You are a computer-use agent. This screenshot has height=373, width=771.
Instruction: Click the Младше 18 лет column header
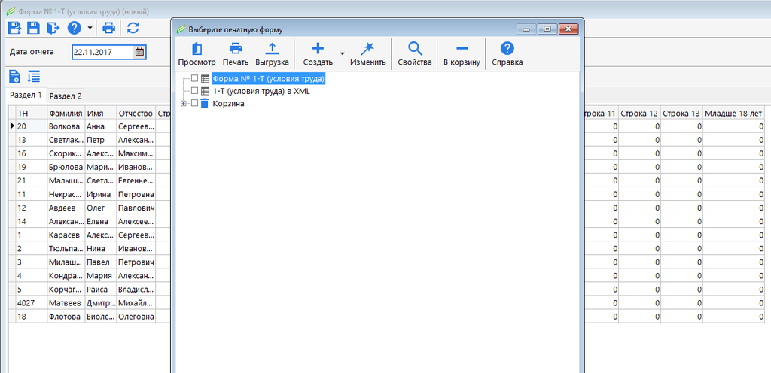coord(733,114)
